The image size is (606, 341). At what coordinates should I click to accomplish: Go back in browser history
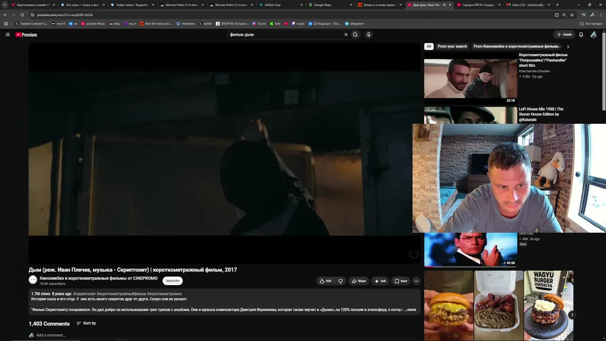pyautogui.click(x=5, y=15)
